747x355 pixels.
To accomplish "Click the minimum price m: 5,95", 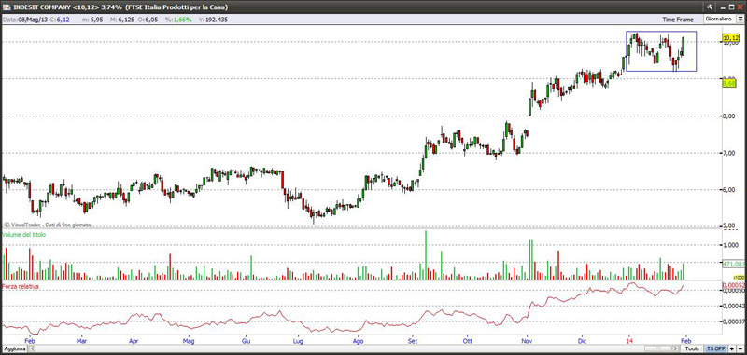I will coord(92,20).
